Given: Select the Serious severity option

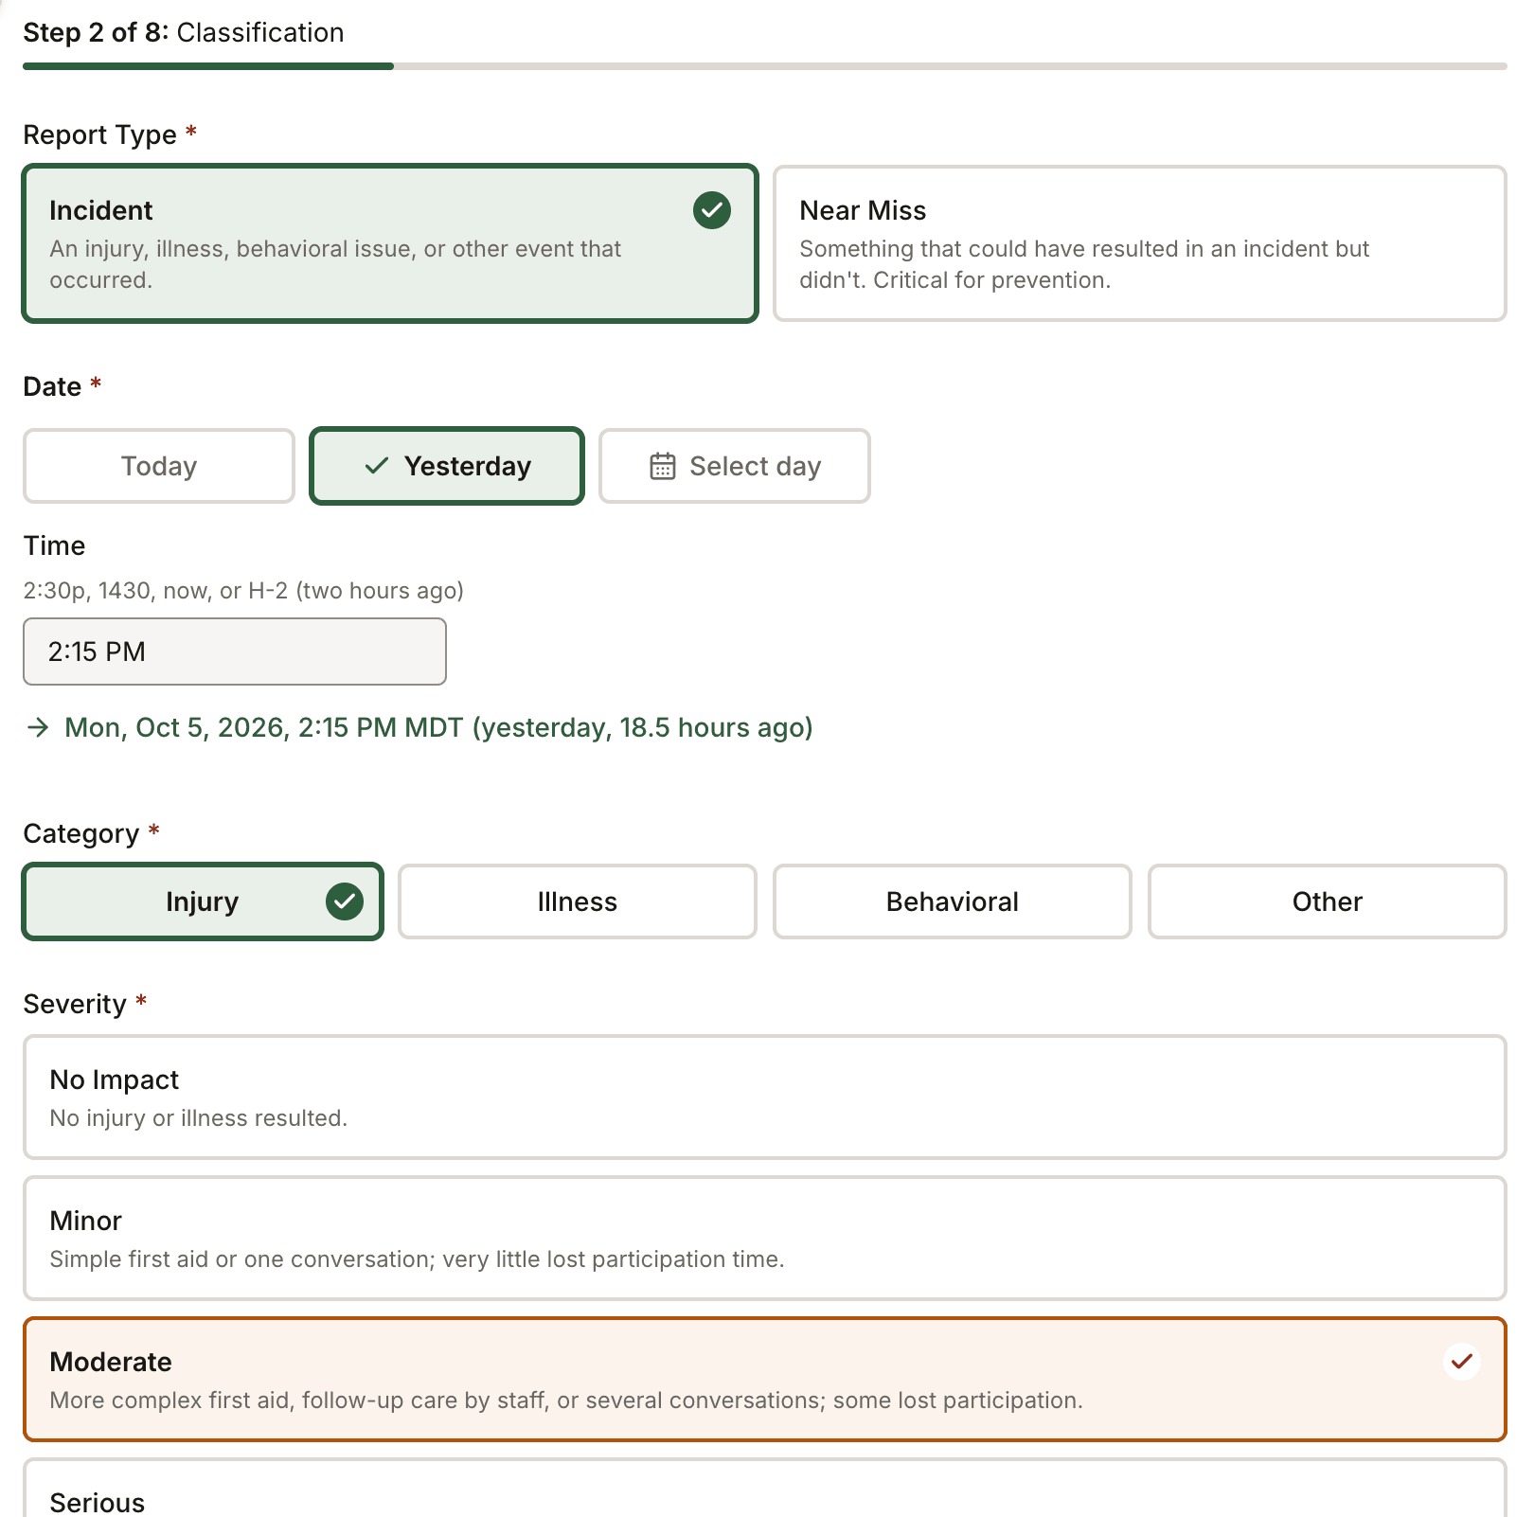Looking at the screenshot, I should (x=765, y=1489).
